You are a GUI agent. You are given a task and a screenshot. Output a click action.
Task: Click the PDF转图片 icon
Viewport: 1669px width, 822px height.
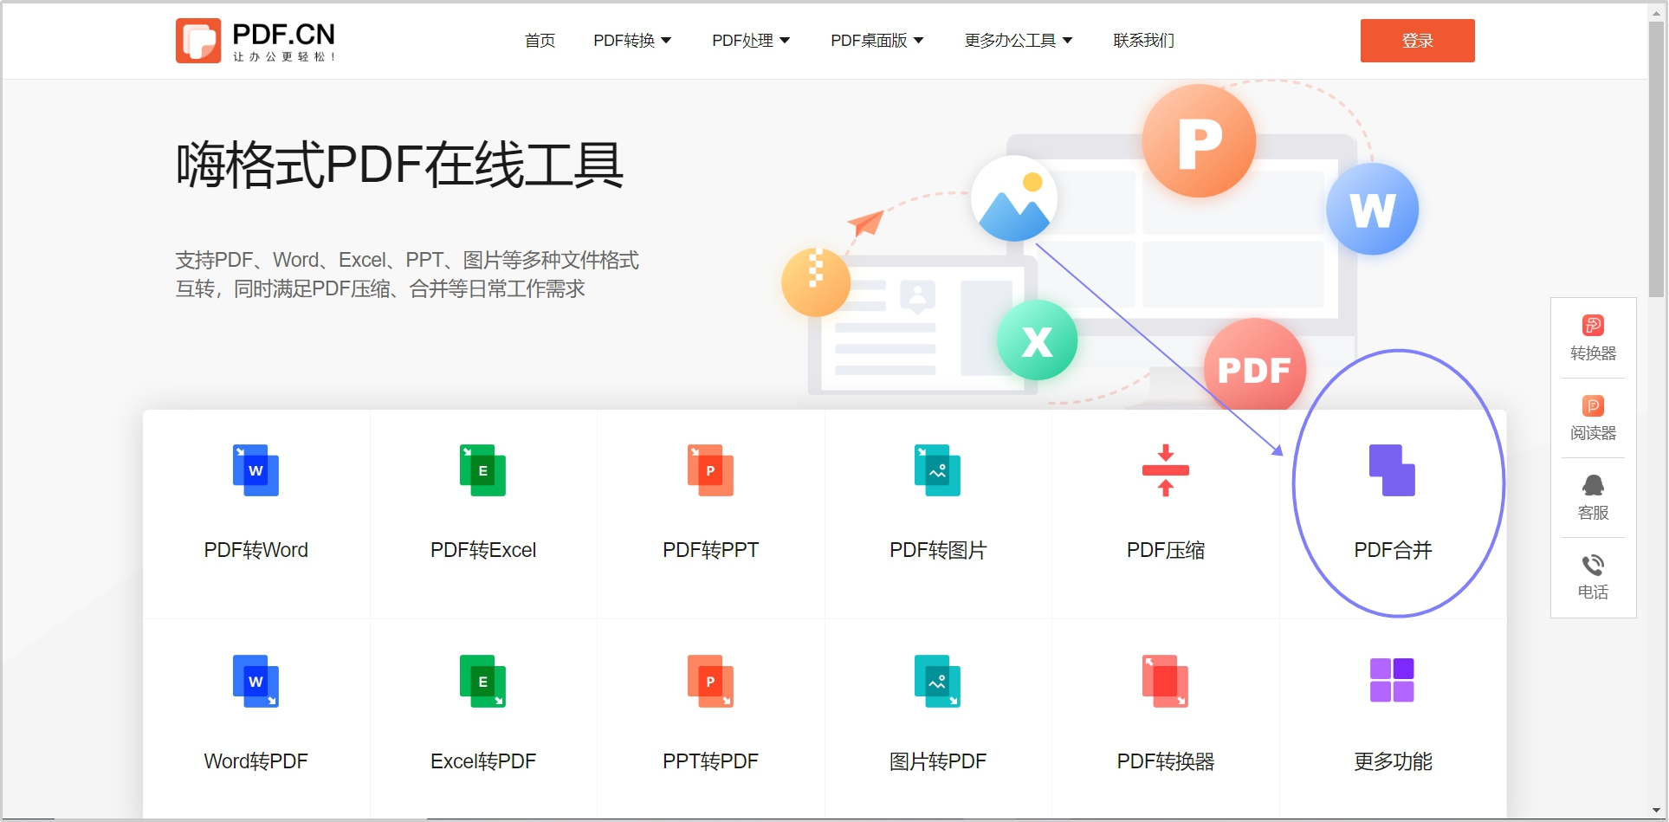click(937, 470)
